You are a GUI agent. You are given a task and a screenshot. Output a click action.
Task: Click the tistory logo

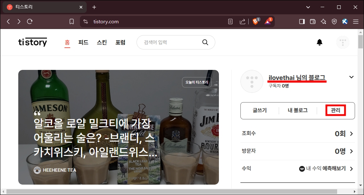pos(33,42)
